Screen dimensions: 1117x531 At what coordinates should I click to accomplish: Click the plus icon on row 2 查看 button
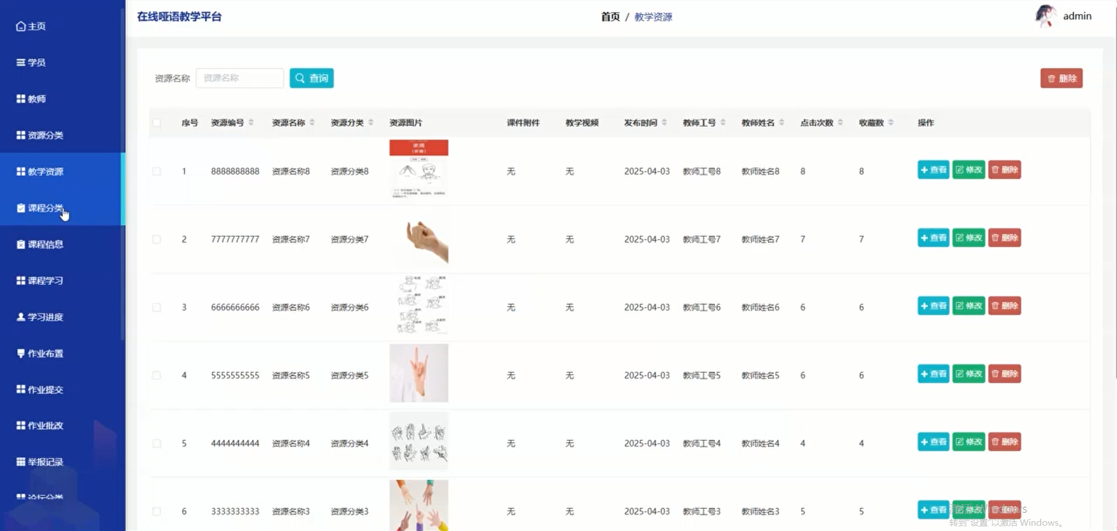tap(924, 237)
